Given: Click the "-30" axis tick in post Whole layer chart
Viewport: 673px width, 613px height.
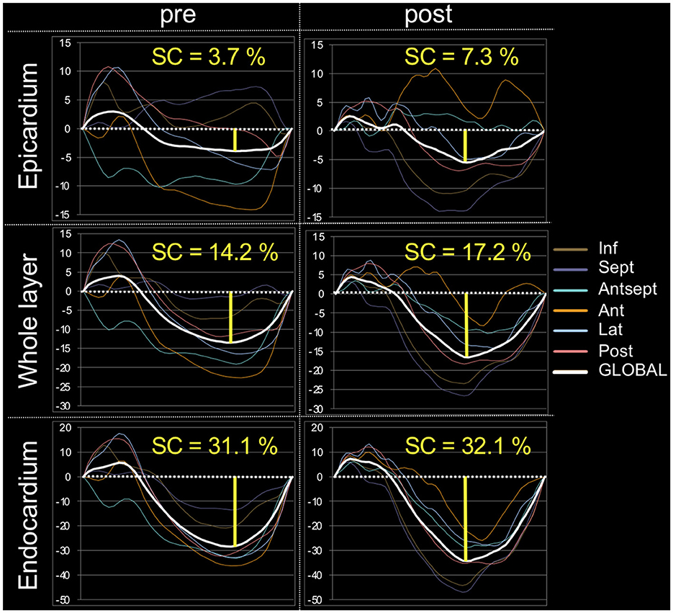Looking at the screenshot, I should point(316,409).
